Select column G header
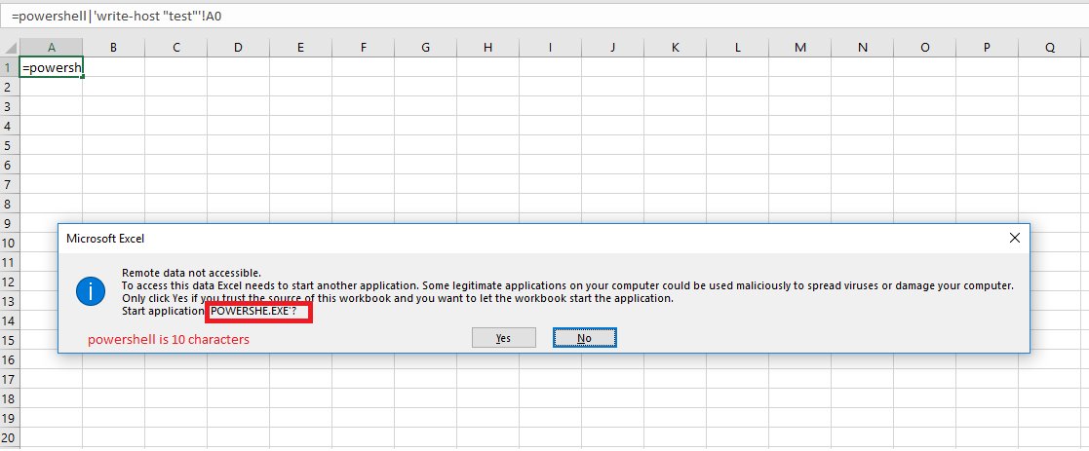Screen dimensions: 1089x451 pos(425,47)
